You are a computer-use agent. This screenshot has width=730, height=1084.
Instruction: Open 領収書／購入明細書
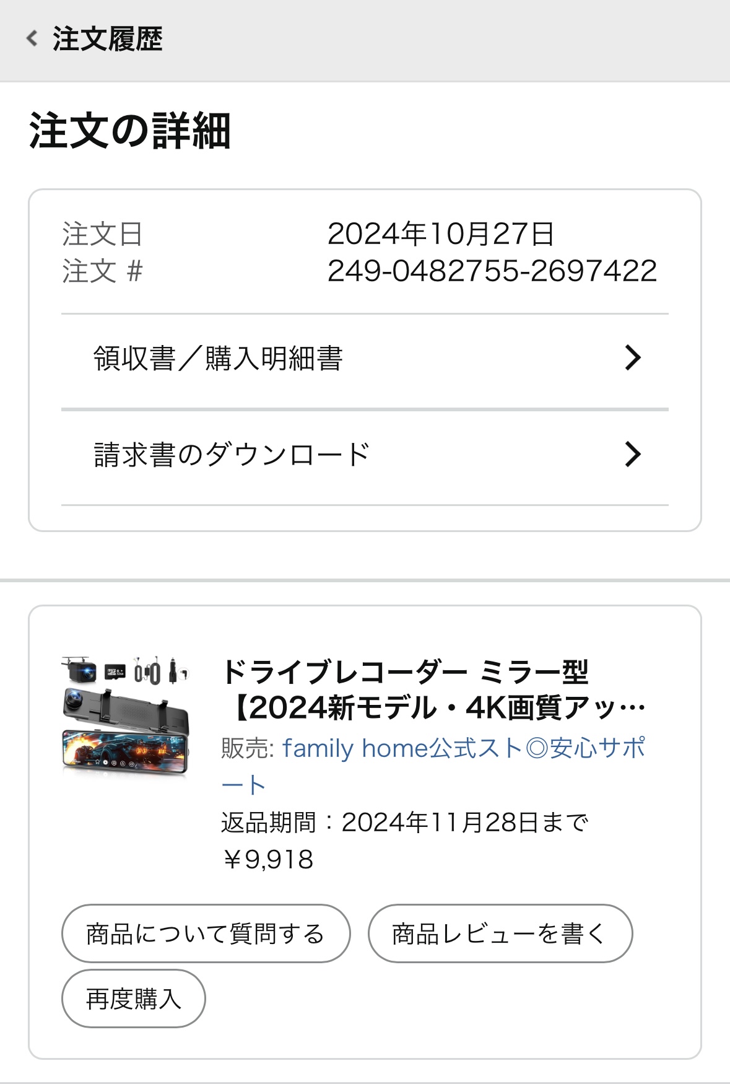coord(218,358)
